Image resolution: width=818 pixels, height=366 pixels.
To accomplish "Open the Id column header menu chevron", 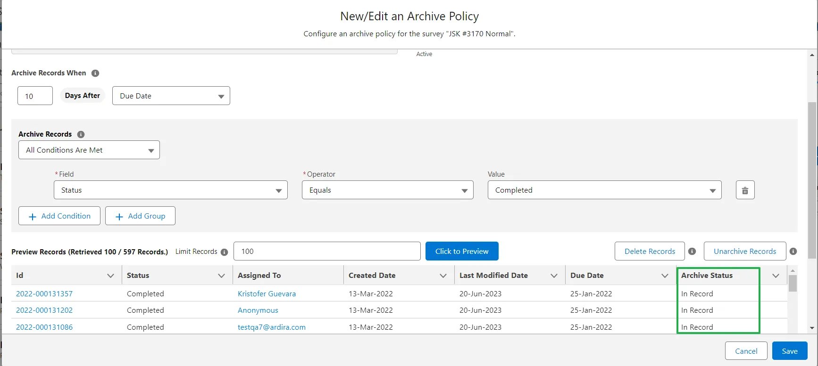I will point(110,276).
